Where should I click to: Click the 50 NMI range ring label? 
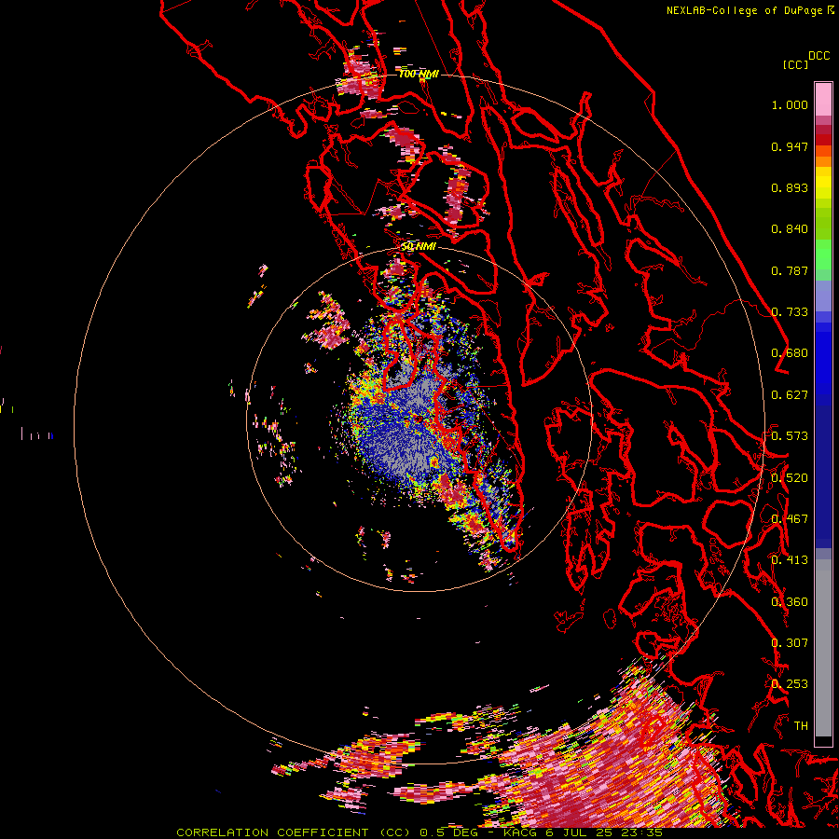pyautogui.click(x=419, y=246)
